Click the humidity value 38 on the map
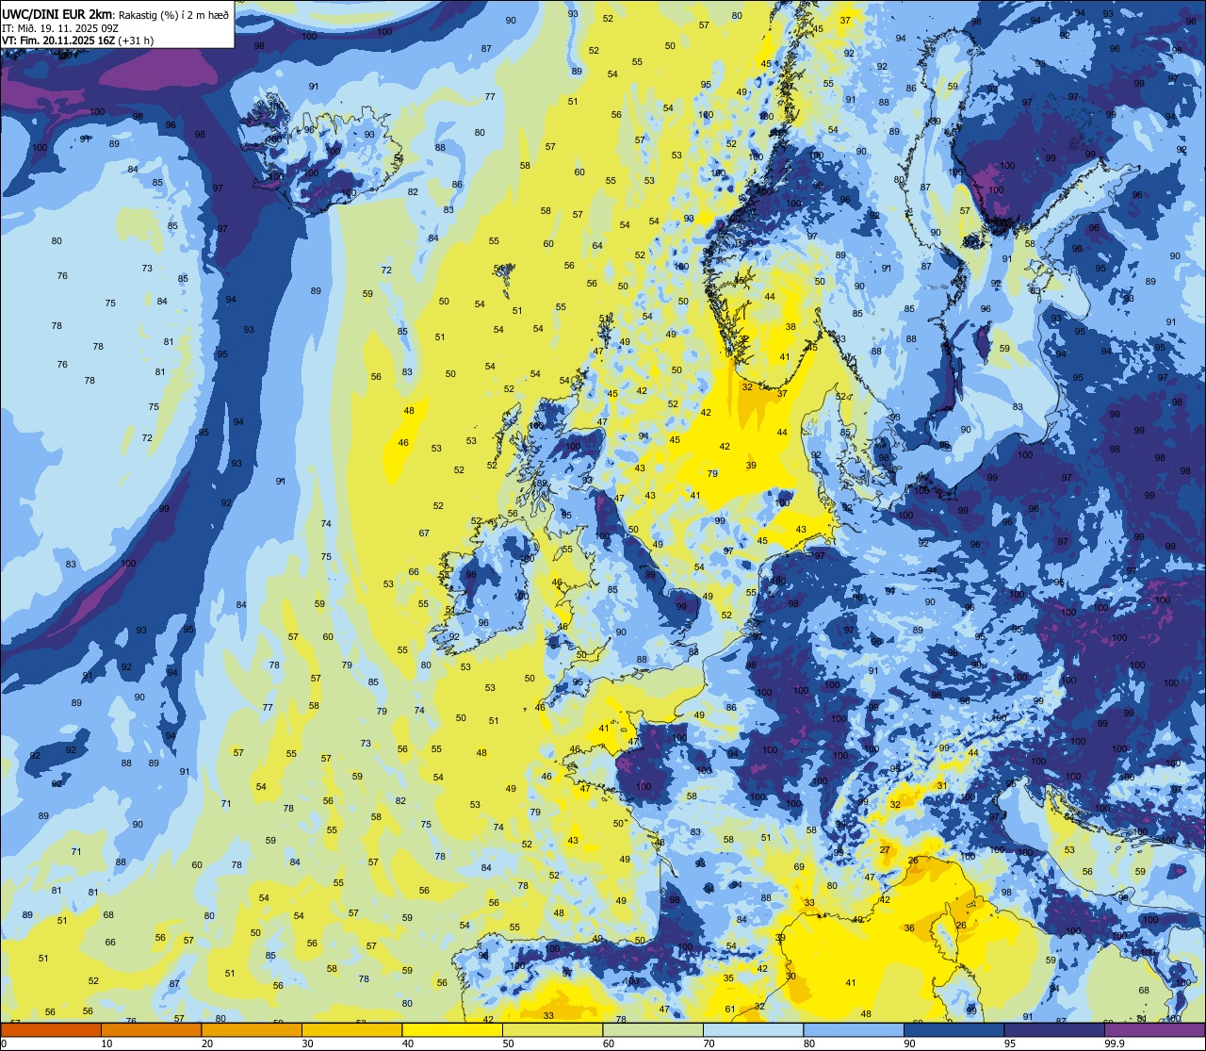Image resolution: width=1206 pixels, height=1051 pixels. [790, 327]
